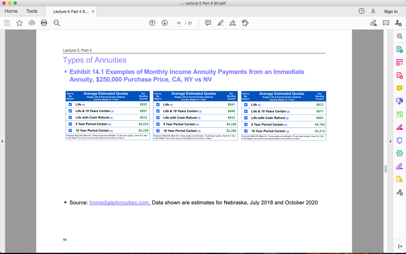The width and height of the screenshot is (406, 254).
Task: Expand the left navigation pane arrow
Action: coord(2,141)
